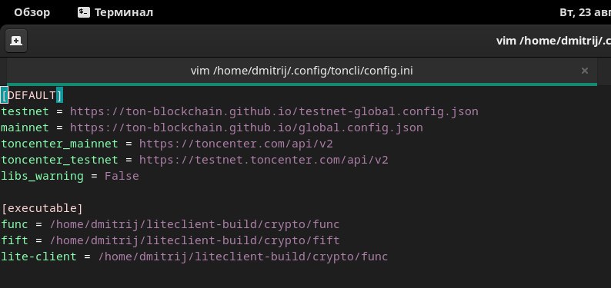Select the vim config.ini terminal tab
Image resolution: width=611 pixels, height=288 pixels.
[x=302, y=71]
